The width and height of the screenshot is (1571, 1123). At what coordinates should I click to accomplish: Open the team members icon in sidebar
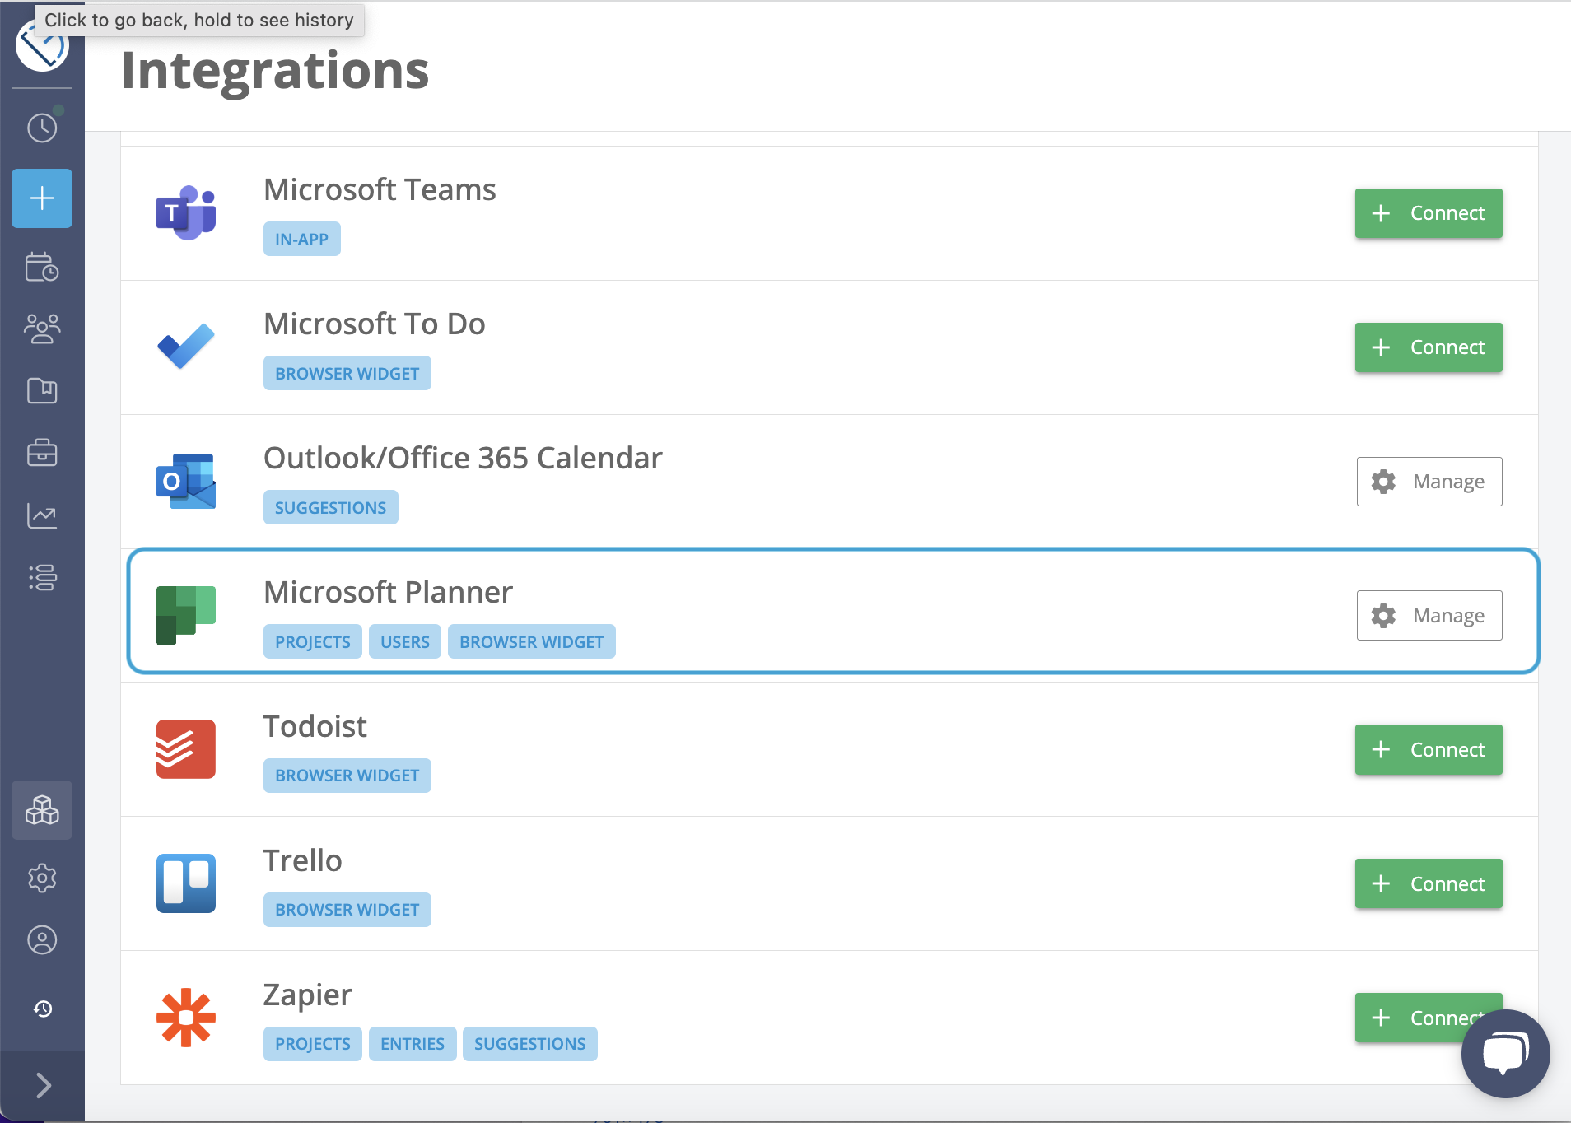42,329
